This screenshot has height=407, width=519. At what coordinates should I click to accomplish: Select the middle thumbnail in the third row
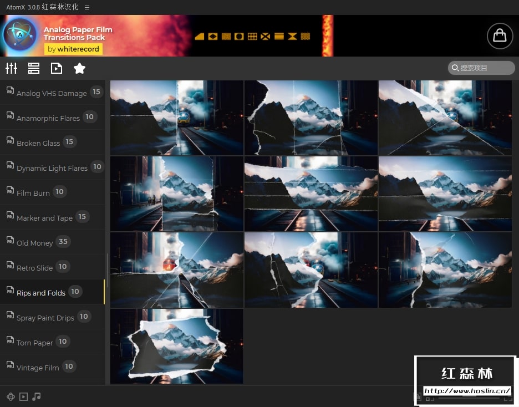311,269
